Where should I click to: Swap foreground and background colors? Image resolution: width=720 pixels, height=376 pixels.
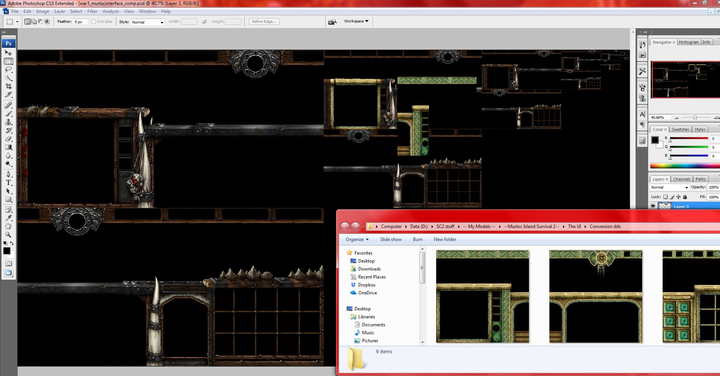point(12,243)
